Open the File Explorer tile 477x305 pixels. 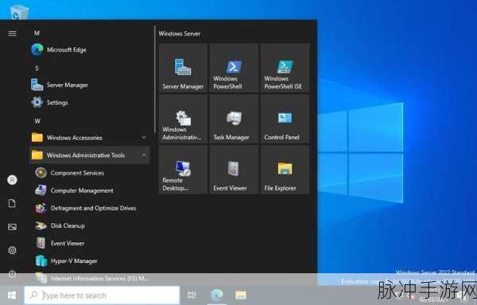pyautogui.click(x=285, y=169)
